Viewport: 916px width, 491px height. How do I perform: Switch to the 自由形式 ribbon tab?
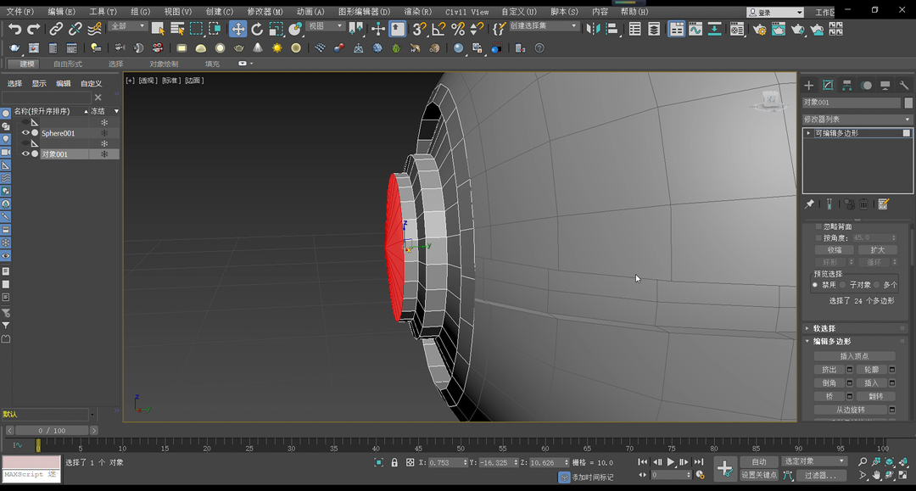[68, 64]
